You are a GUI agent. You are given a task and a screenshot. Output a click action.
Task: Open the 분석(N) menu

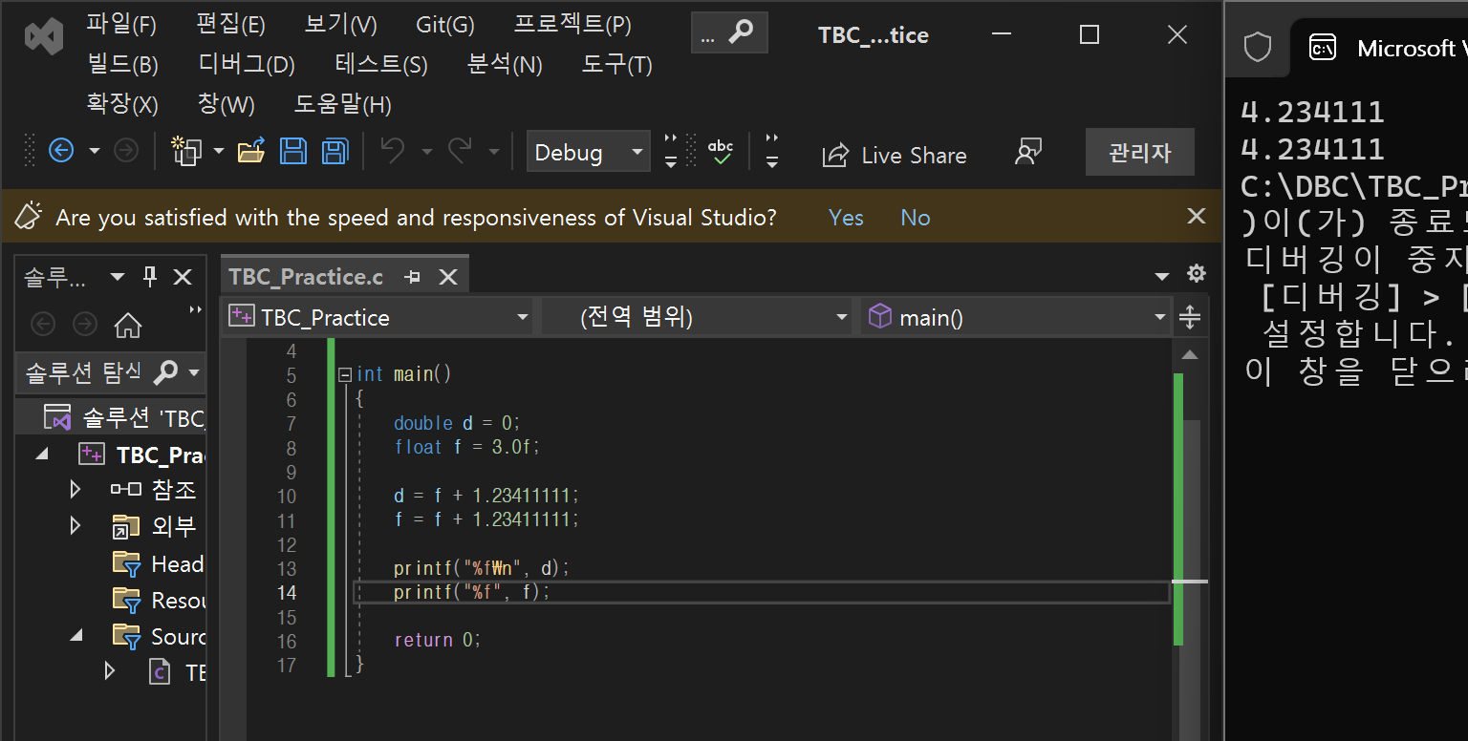coord(505,64)
